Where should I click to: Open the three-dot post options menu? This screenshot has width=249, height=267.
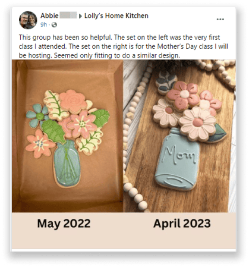coord(220,19)
